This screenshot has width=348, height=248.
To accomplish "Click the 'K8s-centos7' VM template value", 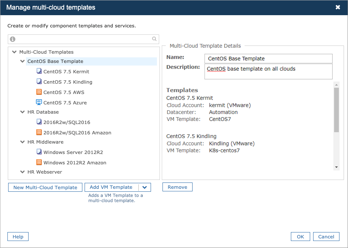I will coord(224,151).
